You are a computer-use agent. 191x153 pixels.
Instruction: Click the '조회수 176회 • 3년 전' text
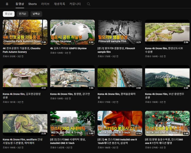(x=108, y=56)
